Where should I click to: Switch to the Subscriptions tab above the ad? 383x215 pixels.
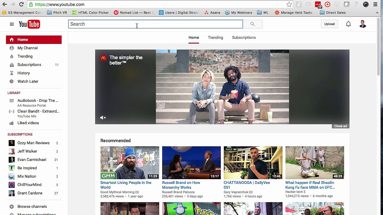pyautogui.click(x=244, y=38)
